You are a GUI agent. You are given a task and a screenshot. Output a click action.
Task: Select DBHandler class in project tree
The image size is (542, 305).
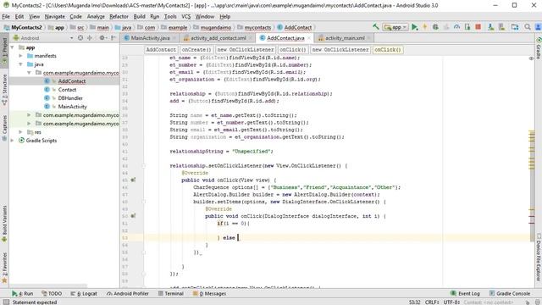(x=70, y=98)
